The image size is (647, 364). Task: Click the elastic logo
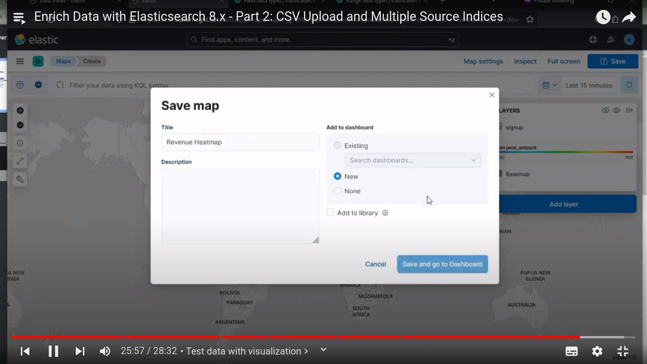[36, 40]
